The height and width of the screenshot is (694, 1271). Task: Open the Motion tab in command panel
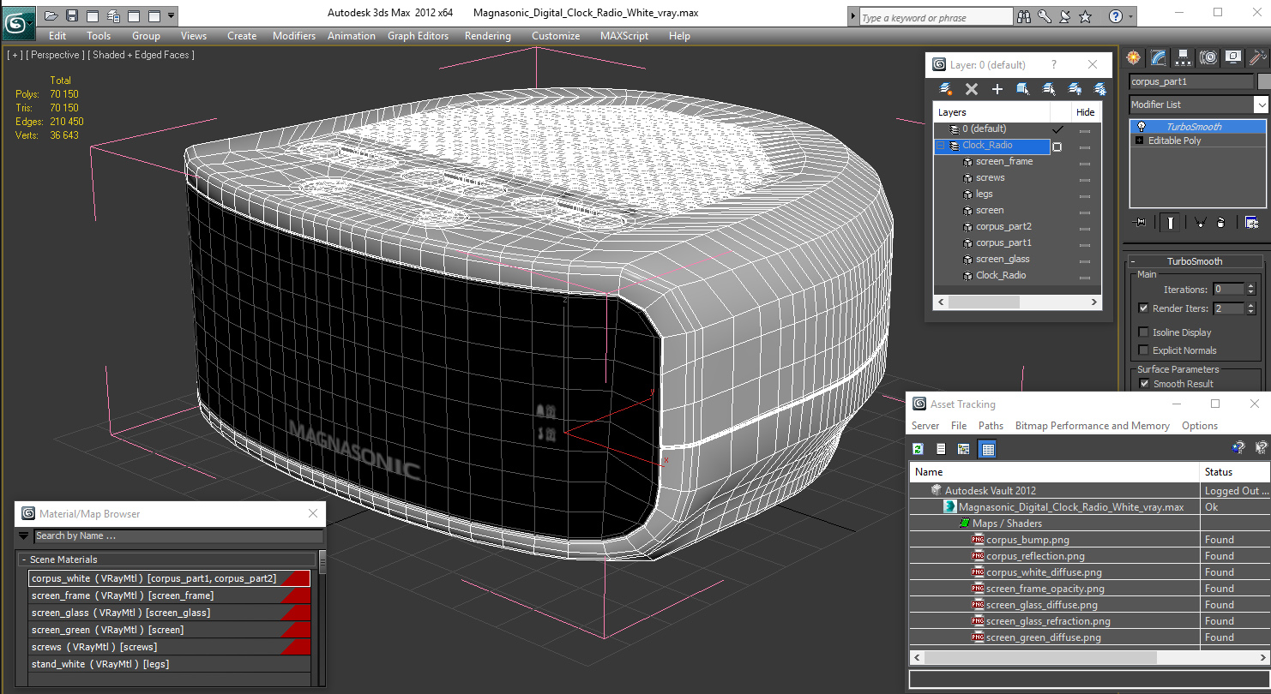coord(1208,57)
